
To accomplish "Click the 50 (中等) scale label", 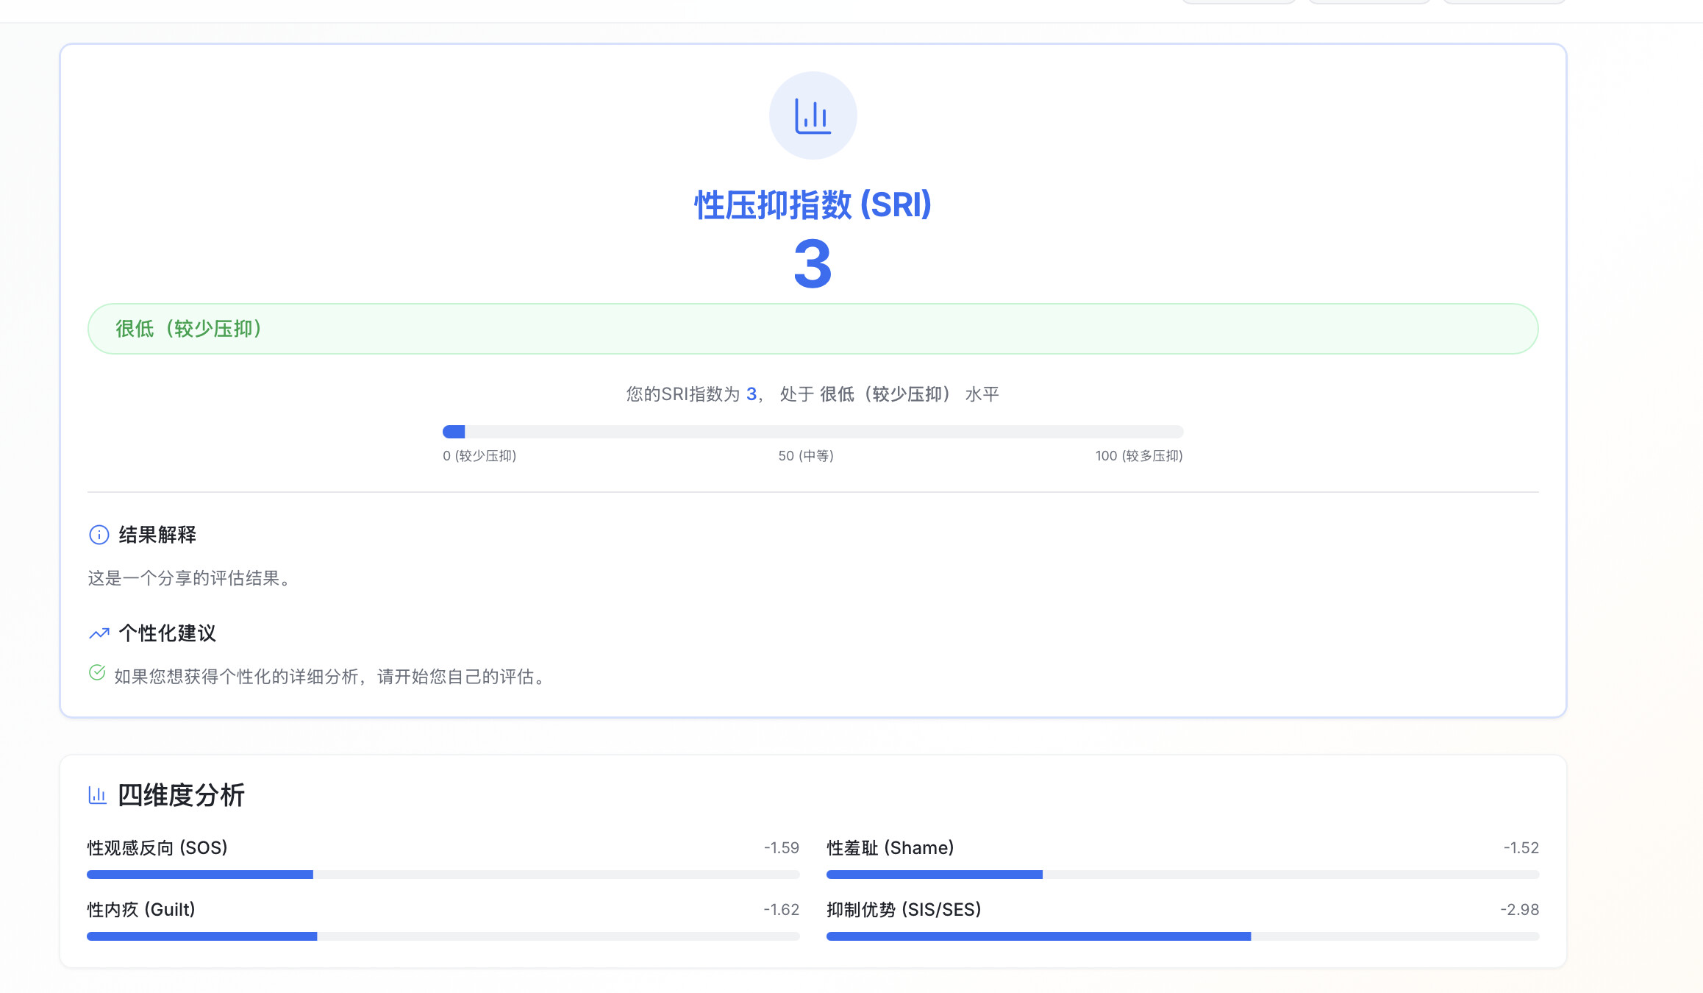I will [x=806, y=456].
